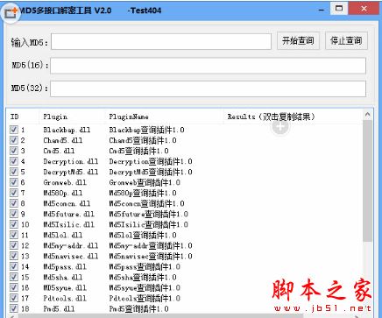Click the MD5(16) result field
This screenshot has width=382, height=318.
208,66
